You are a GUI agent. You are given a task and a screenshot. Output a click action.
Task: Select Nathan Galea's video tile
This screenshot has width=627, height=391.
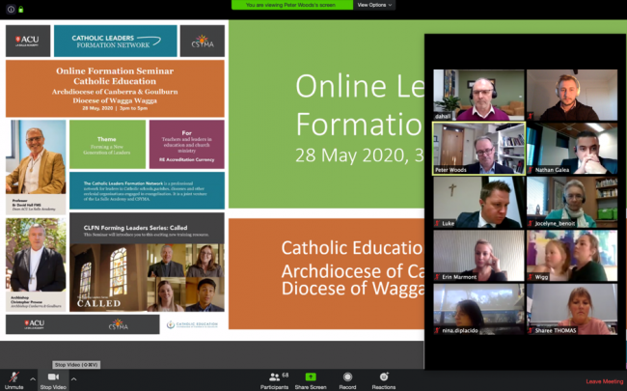coord(572,149)
